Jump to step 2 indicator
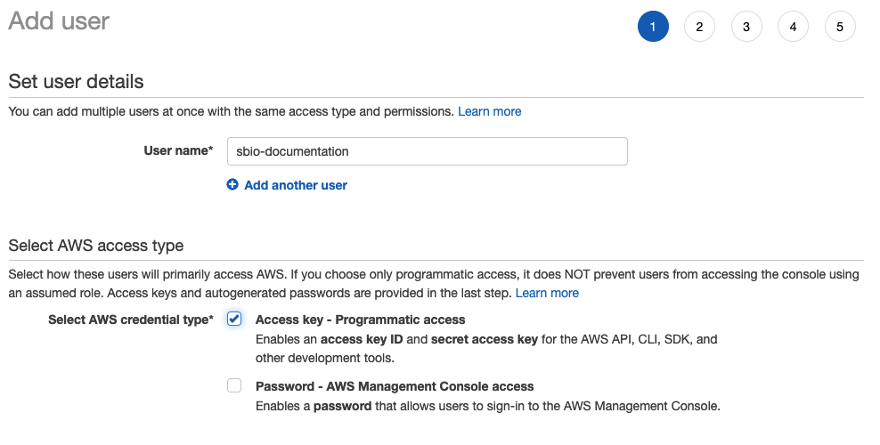This screenshot has width=880, height=445. pyautogui.click(x=699, y=27)
